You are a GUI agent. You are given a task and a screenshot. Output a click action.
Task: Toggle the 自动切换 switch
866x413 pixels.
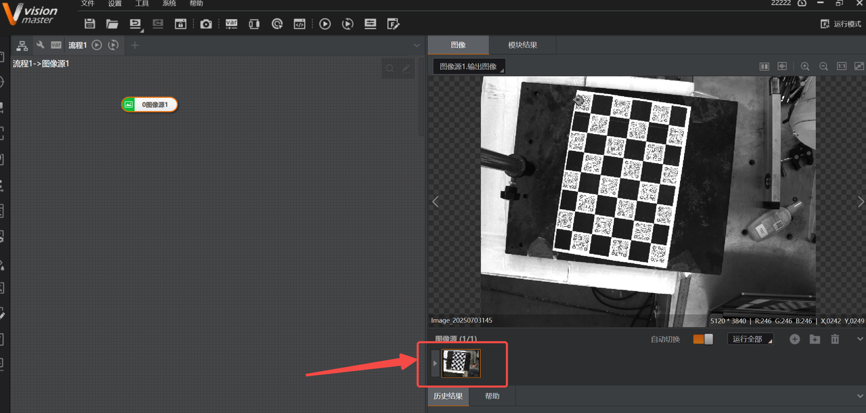(x=703, y=339)
